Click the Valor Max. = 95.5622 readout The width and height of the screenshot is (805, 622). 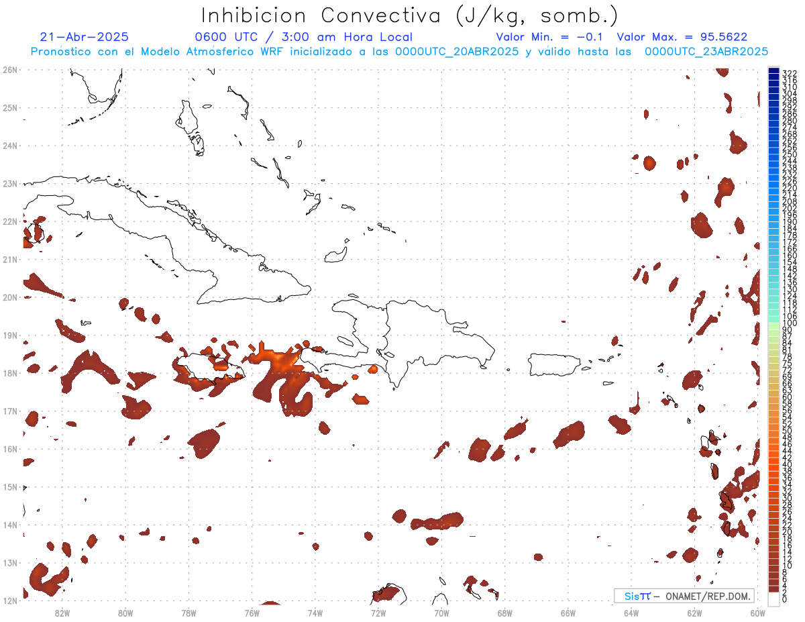682,37
